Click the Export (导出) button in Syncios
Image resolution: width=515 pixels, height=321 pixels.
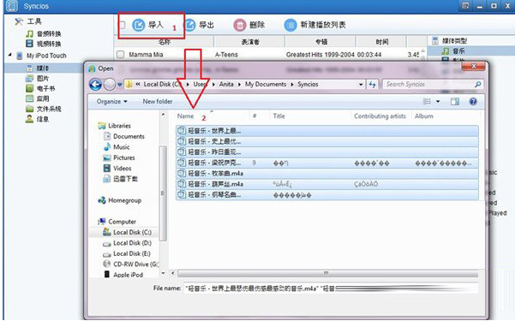coord(199,25)
